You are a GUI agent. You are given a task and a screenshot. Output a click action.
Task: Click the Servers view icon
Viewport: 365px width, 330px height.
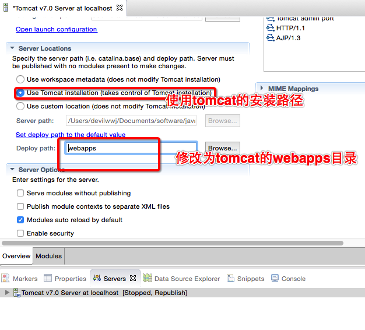(x=97, y=278)
